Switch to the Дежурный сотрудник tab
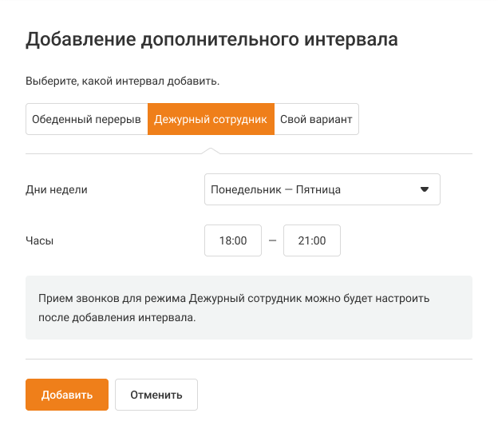The height and width of the screenshot is (437, 498). click(x=211, y=119)
